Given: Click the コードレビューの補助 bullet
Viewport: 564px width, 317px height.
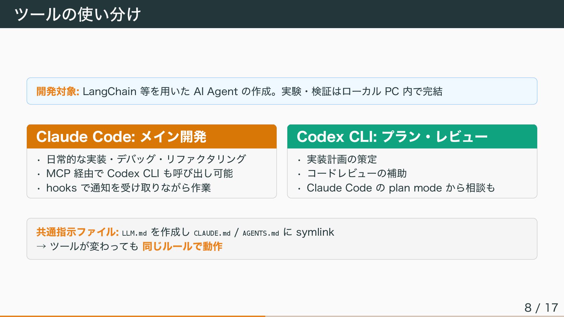Looking at the screenshot, I should point(357,173).
